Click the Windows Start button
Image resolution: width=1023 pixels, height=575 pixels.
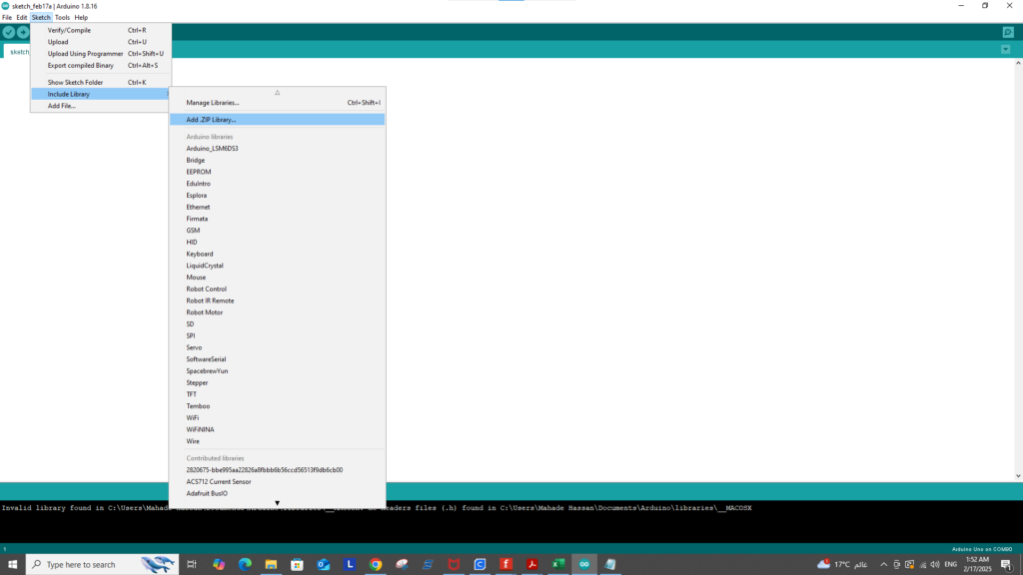[12, 565]
